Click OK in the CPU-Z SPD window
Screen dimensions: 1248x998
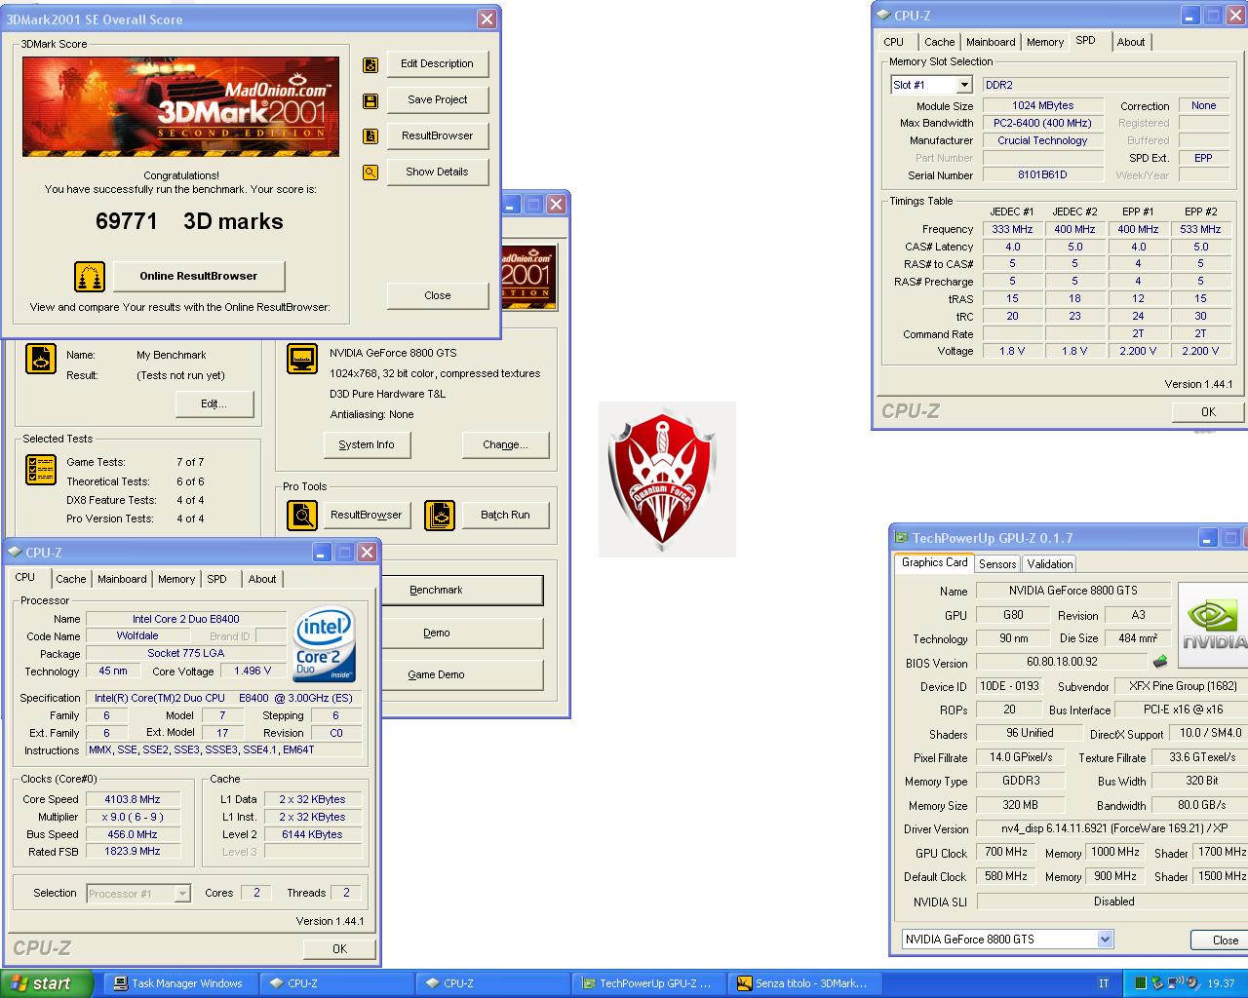[1208, 412]
